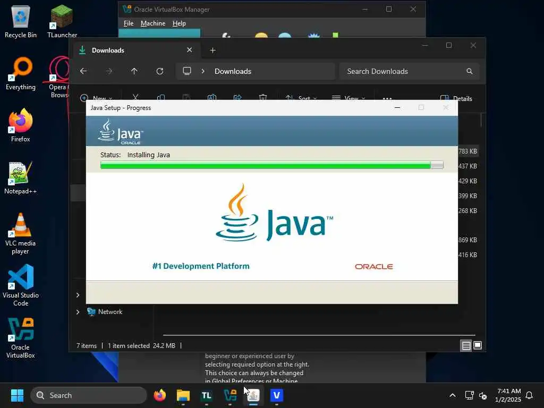Expand the Network tree node

78,312
